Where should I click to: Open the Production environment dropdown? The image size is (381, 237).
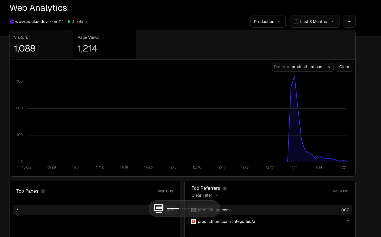point(268,22)
